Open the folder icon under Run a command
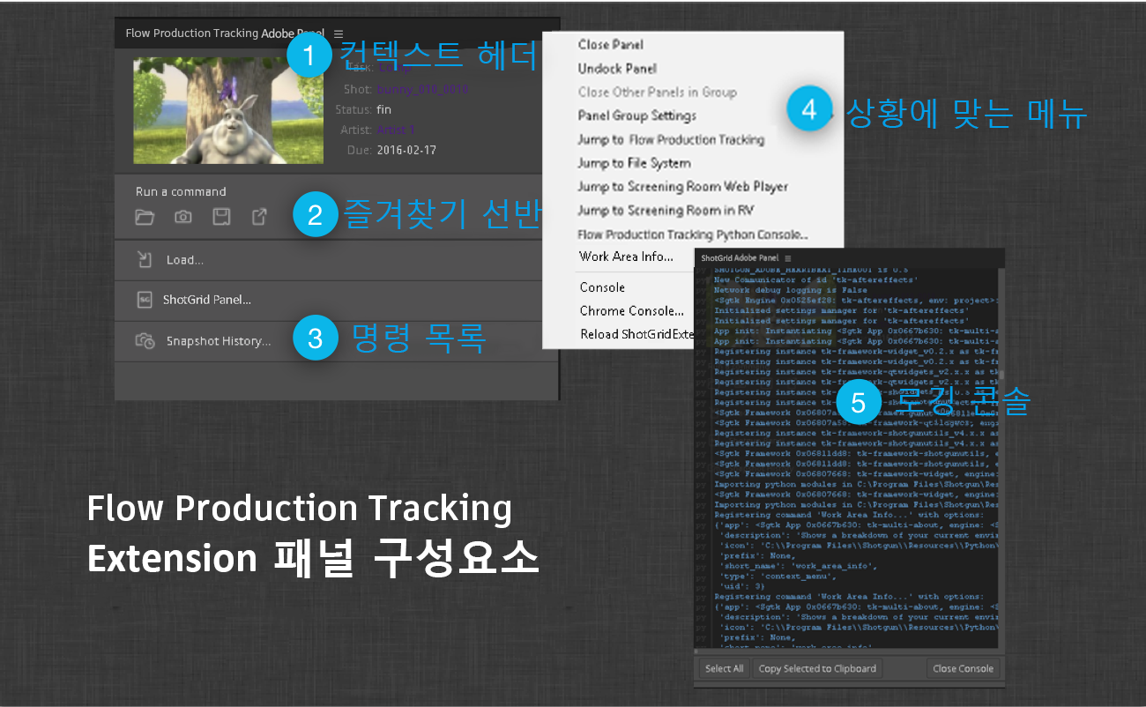1146x707 pixels. pos(144,216)
